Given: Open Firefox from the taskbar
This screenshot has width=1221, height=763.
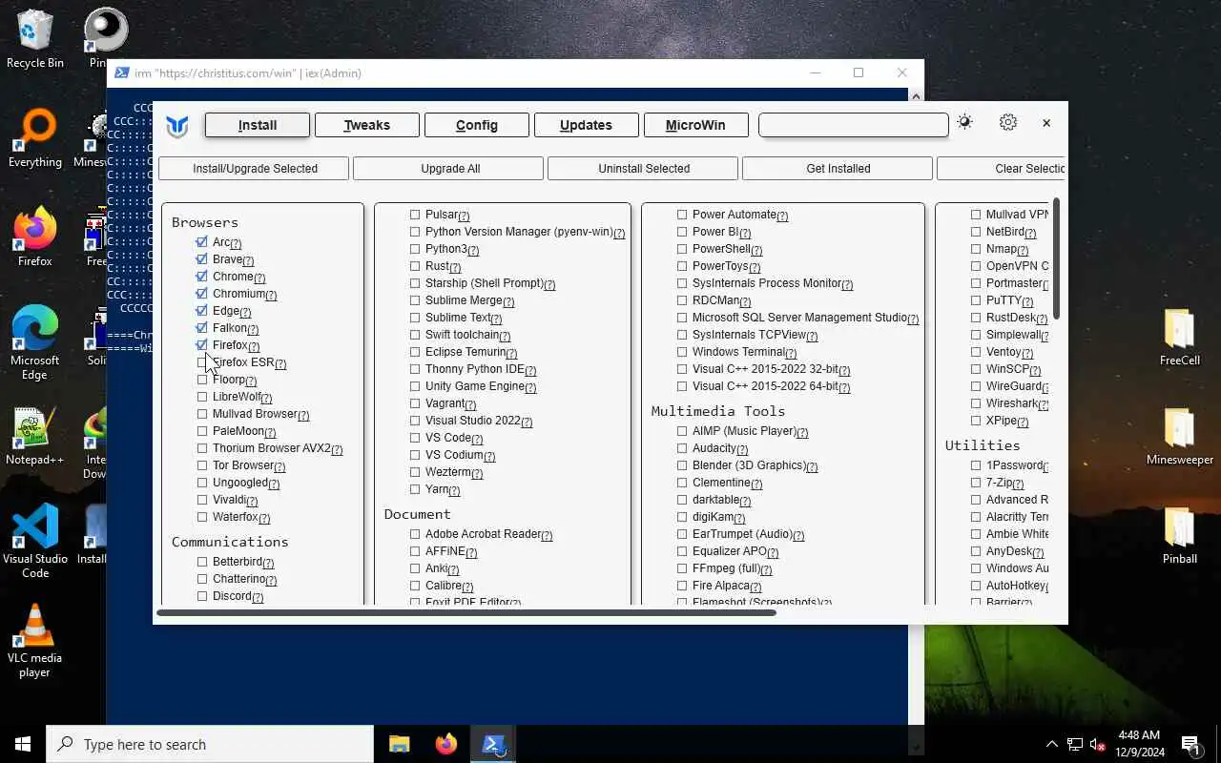Looking at the screenshot, I should coord(445,744).
